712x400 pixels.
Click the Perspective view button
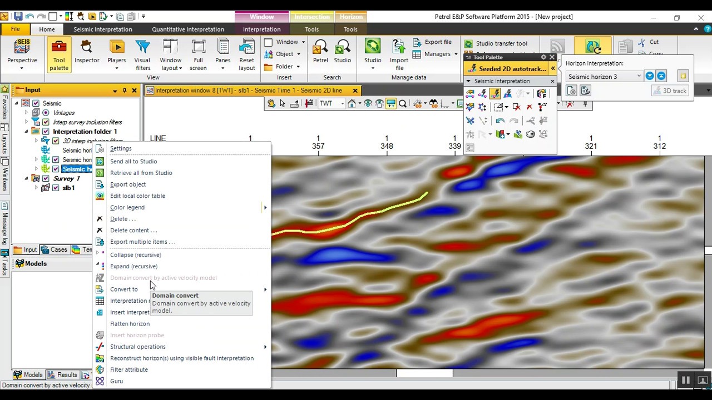click(22, 55)
